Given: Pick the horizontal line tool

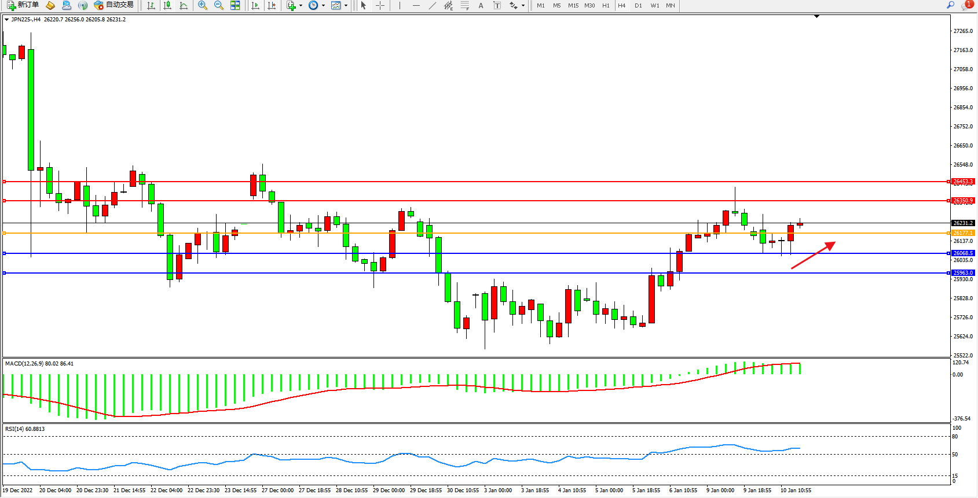Looking at the screenshot, I should pos(416,5).
